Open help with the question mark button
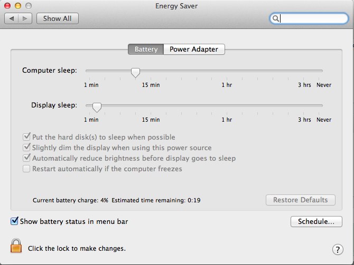The width and height of the screenshot is (354, 265). (338, 250)
